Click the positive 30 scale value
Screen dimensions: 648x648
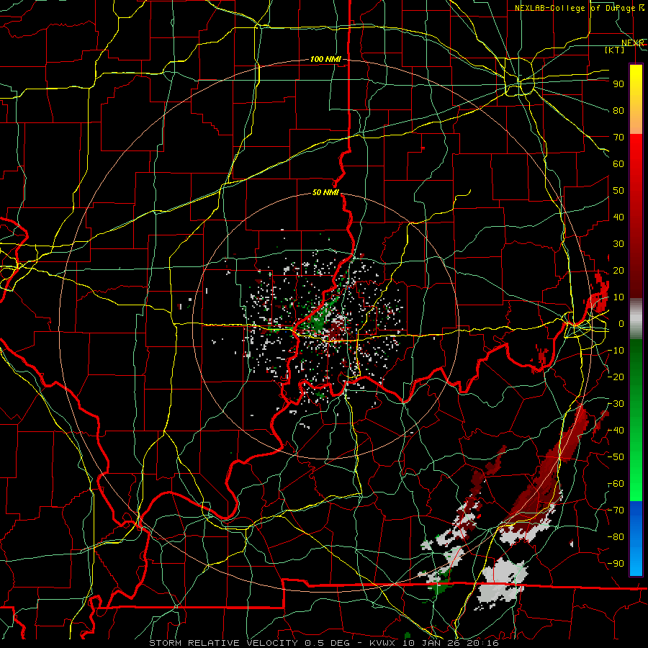618,244
